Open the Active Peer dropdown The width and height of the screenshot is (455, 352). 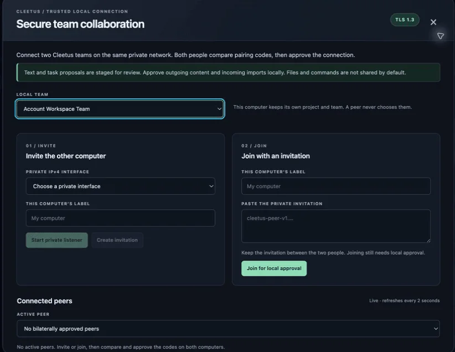point(228,329)
